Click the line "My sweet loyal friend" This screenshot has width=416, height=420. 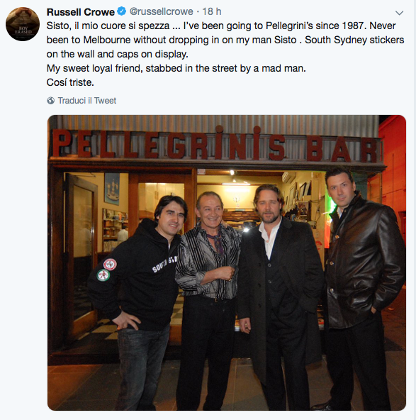tap(176, 68)
